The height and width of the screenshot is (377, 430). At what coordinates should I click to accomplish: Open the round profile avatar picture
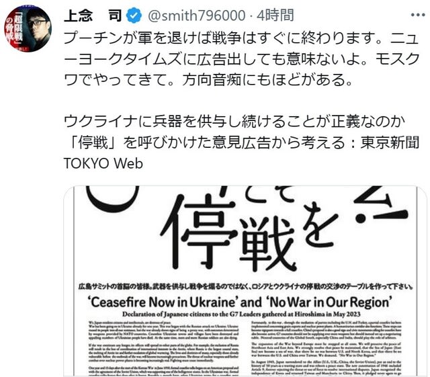pos(28,28)
